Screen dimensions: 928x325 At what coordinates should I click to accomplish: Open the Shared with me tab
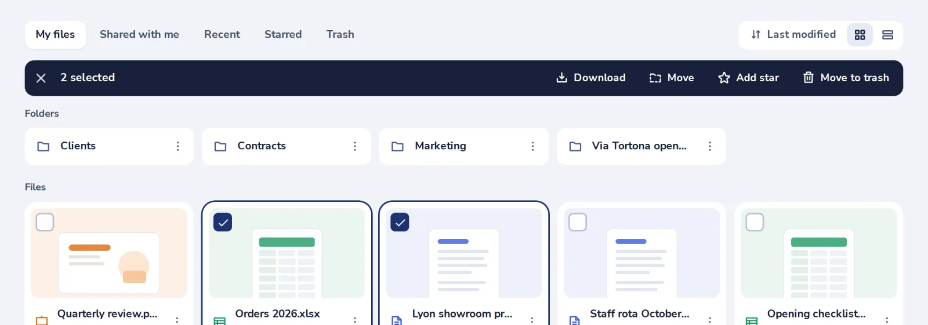click(139, 35)
